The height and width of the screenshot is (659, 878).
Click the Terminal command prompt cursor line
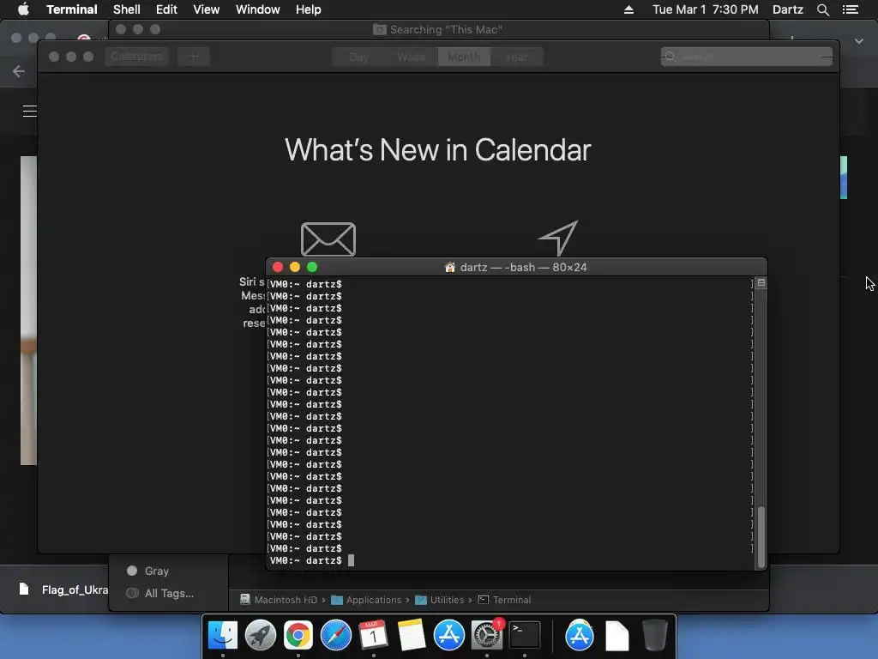[x=509, y=560]
